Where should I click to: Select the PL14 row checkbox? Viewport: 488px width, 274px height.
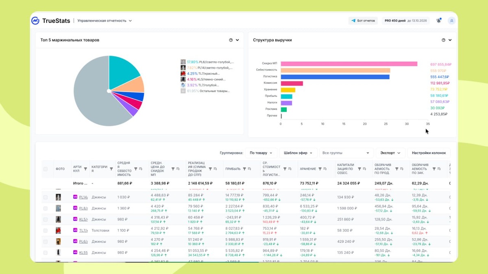tap(45, 197)
